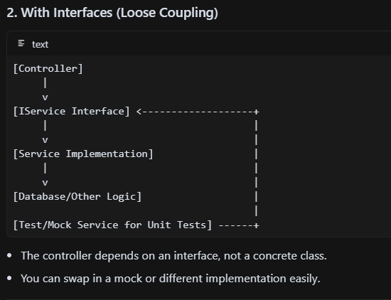This screenshot has height=300, width=391.
Task: Click the '+' corner ending the IService arrow line
Action: (256, 112)
